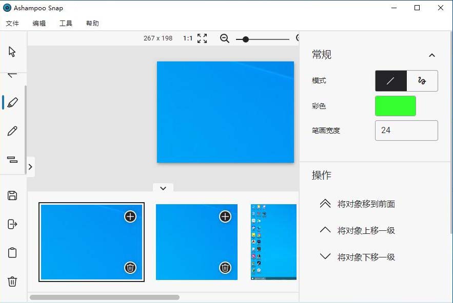Select the highlighter marker tool

coord(12,103)
